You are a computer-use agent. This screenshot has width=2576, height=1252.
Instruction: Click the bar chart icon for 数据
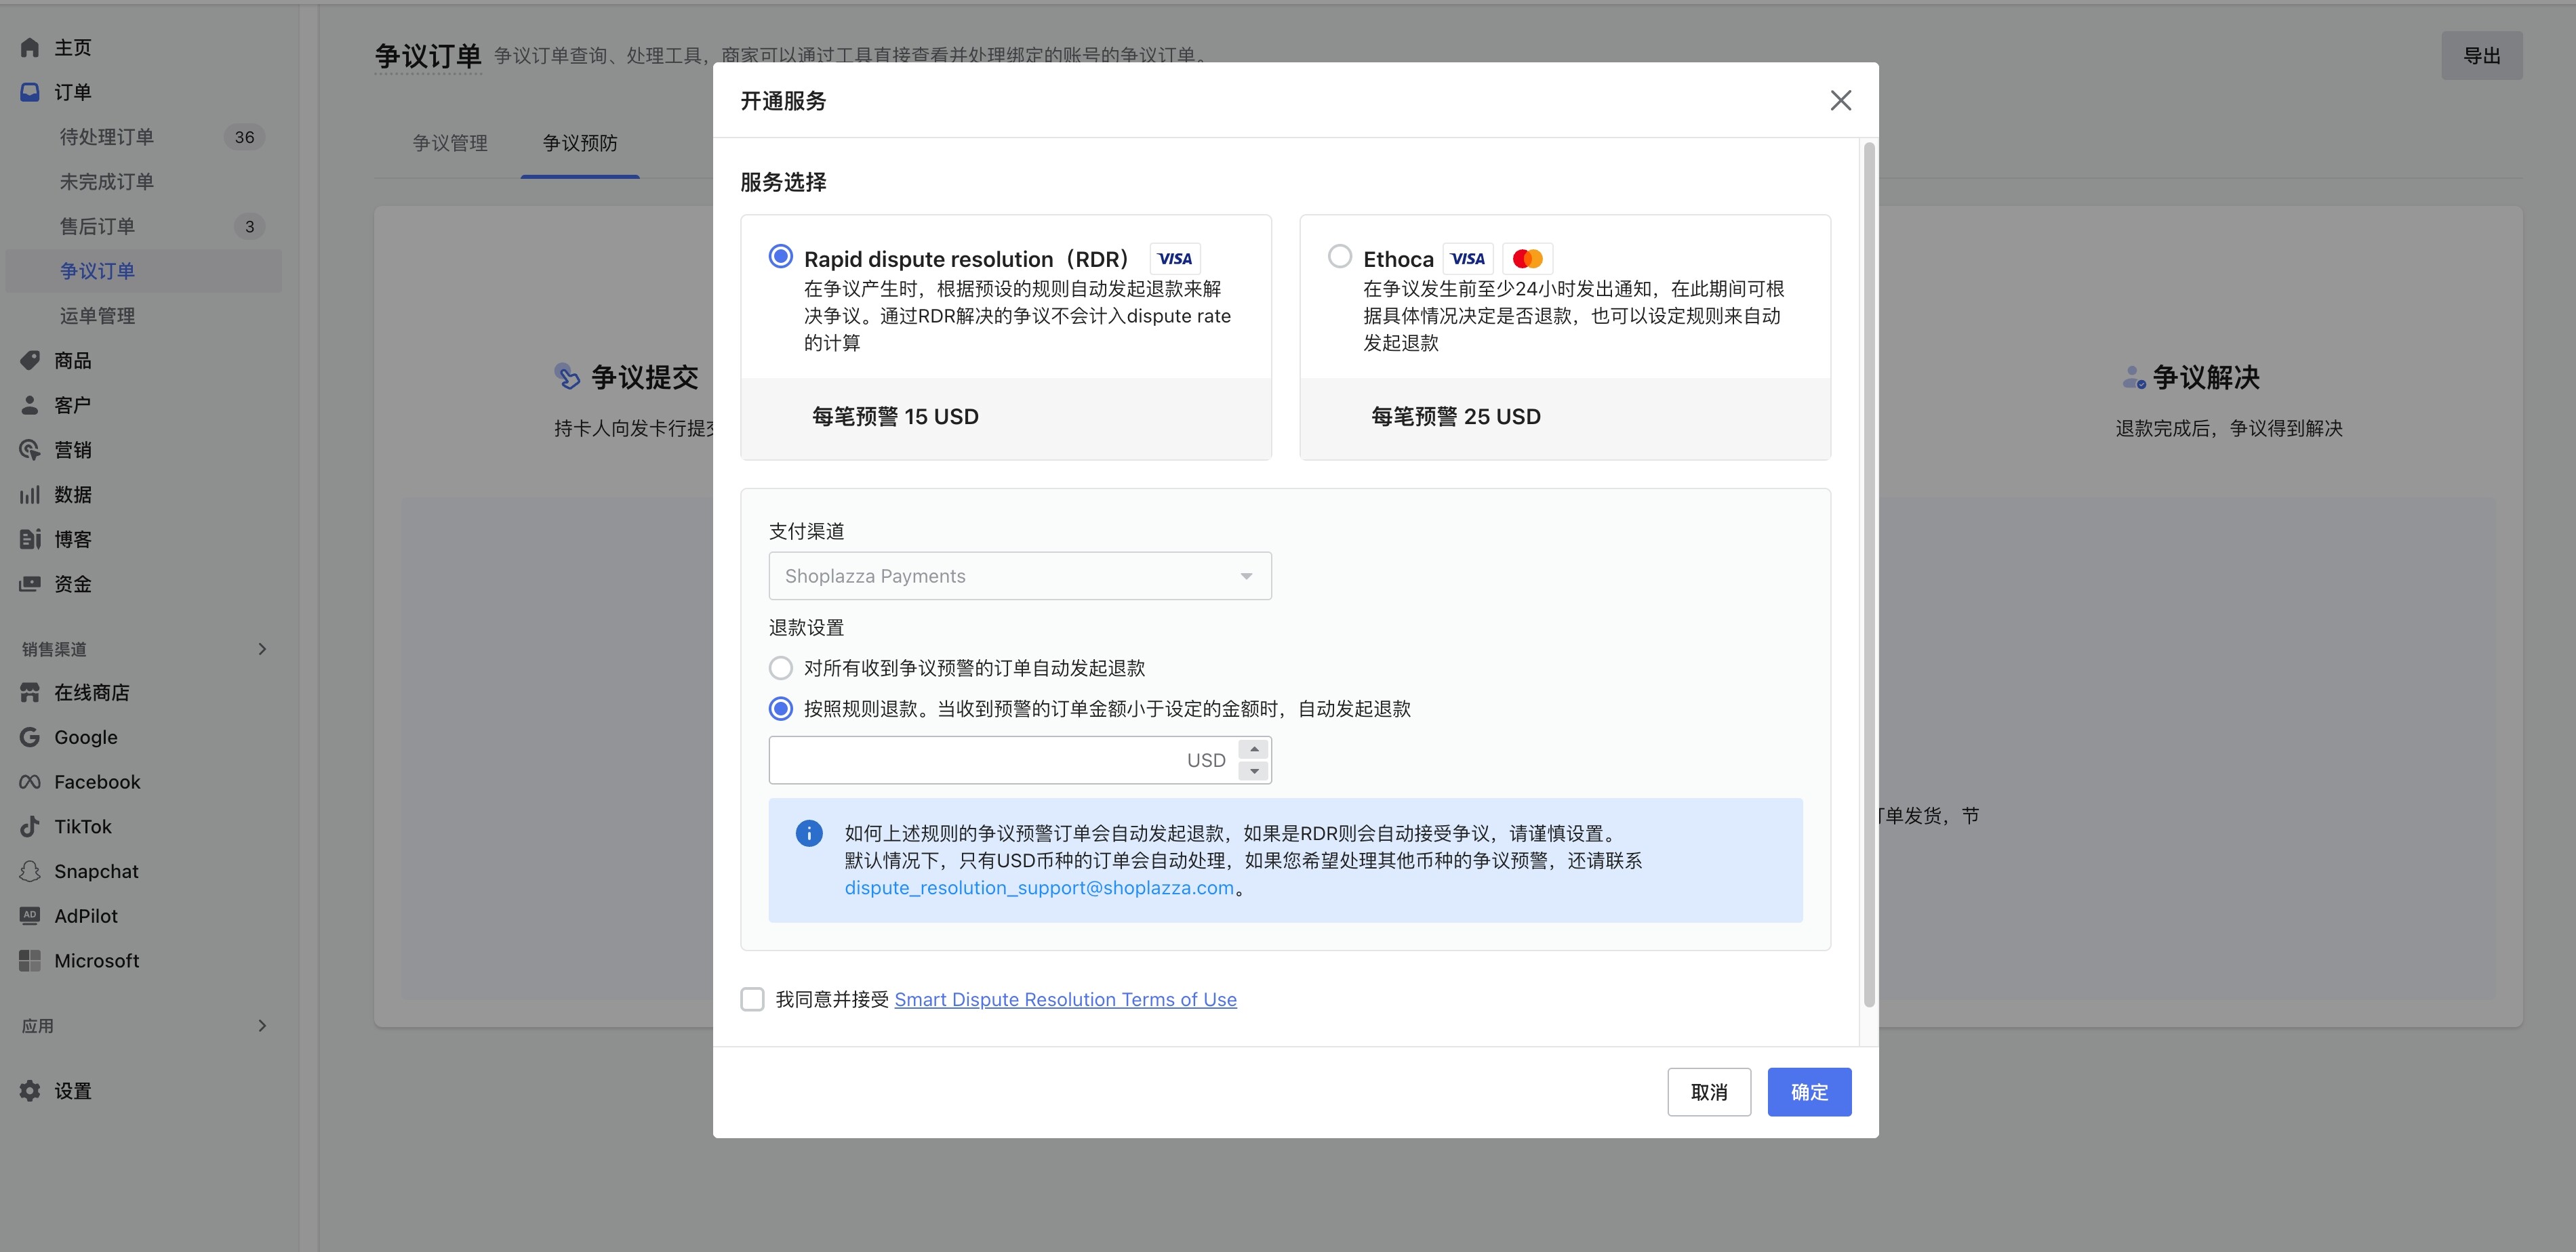pos(30,495)
